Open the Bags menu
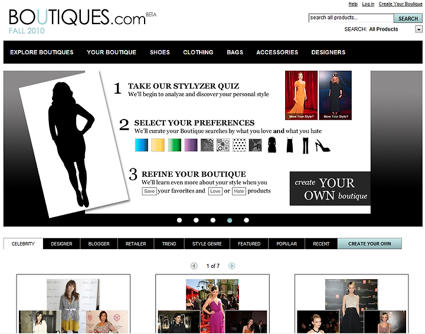Screen dimensions: 425x334 tap(235, 52)
